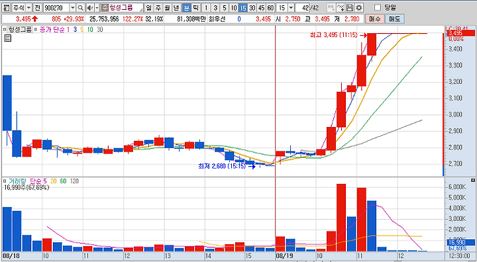477x262 pixels.
Task: Click the 최우선 label in info bar
Action: (x=217, y=19)
